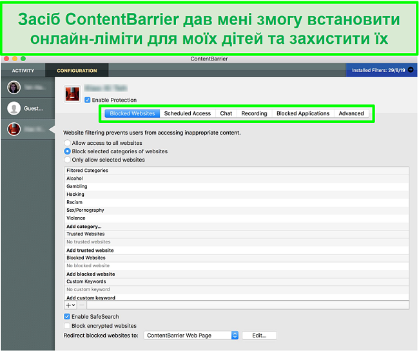Select the red guitar user avatar in sidebar

coord(14,129)
